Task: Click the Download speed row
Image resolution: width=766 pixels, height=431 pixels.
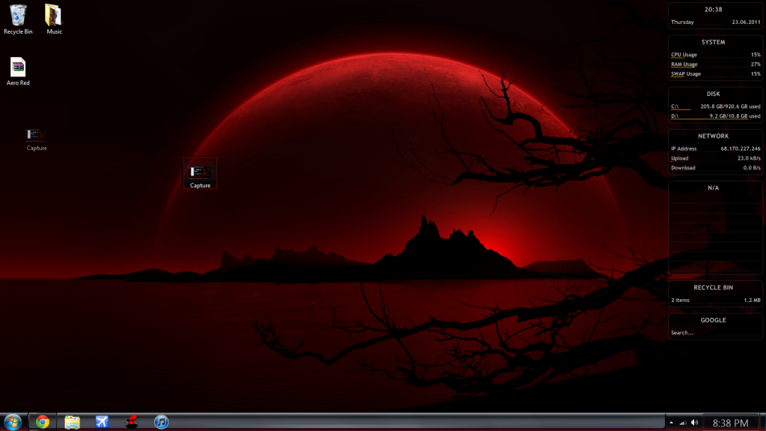Action: pyautogui.click(x=715, y=168)
